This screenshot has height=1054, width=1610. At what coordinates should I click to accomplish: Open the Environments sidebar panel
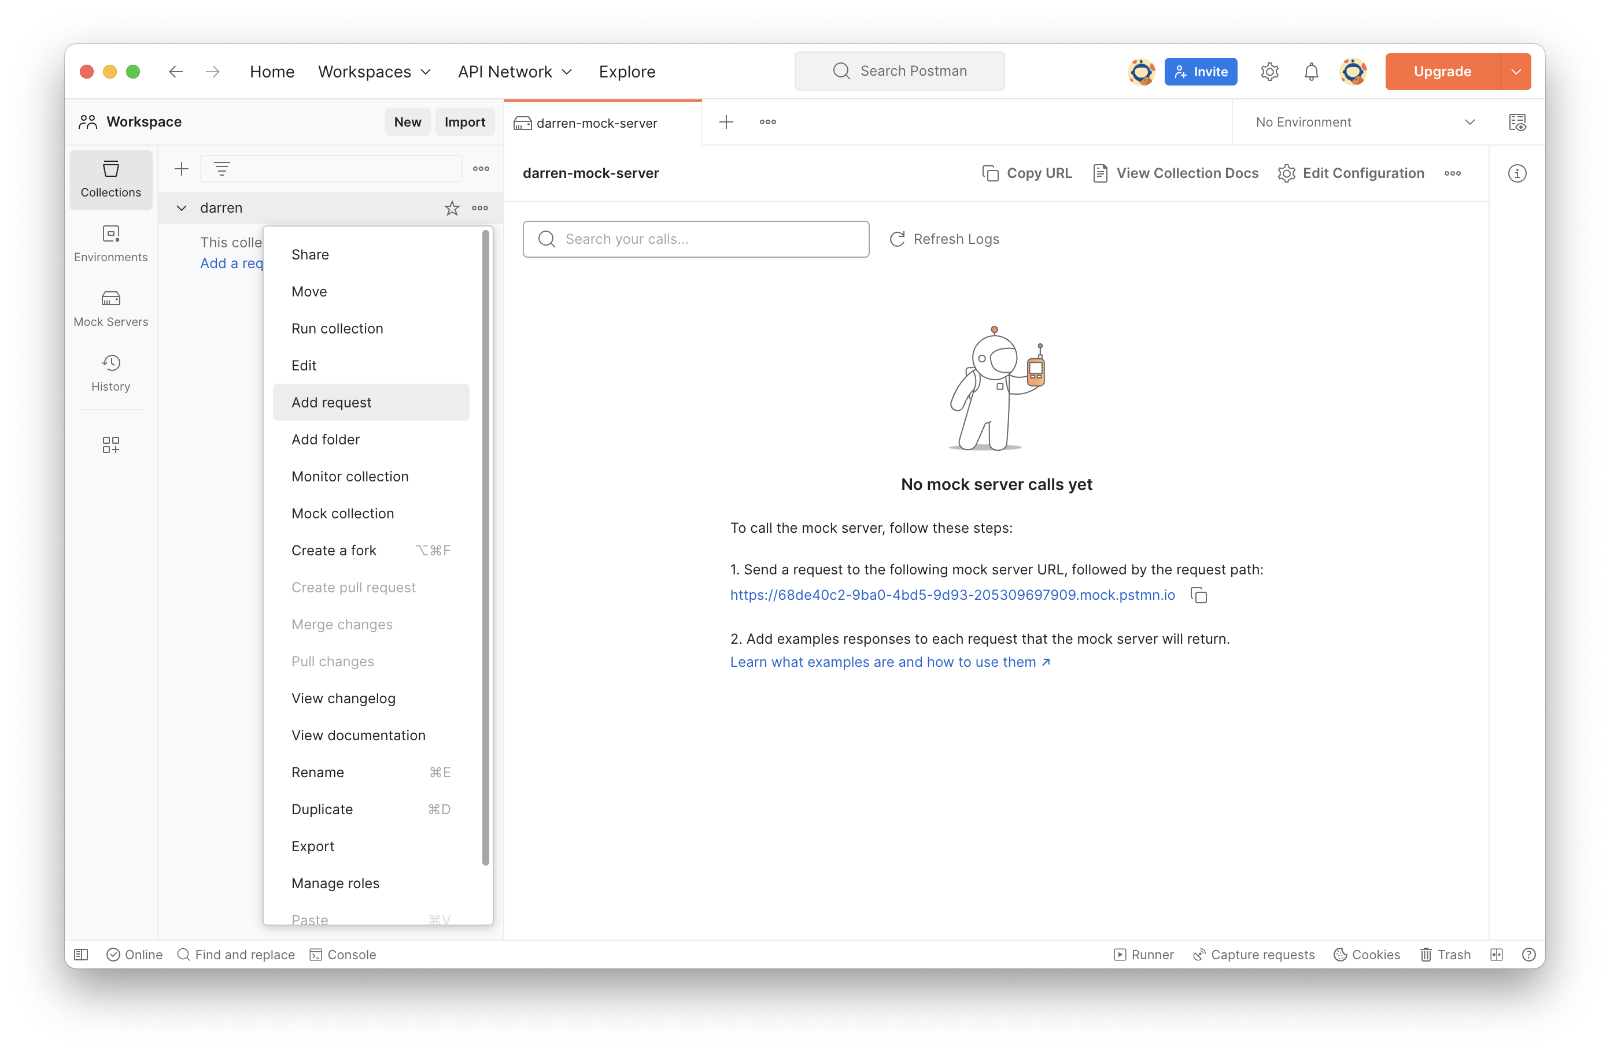(110, 243)
